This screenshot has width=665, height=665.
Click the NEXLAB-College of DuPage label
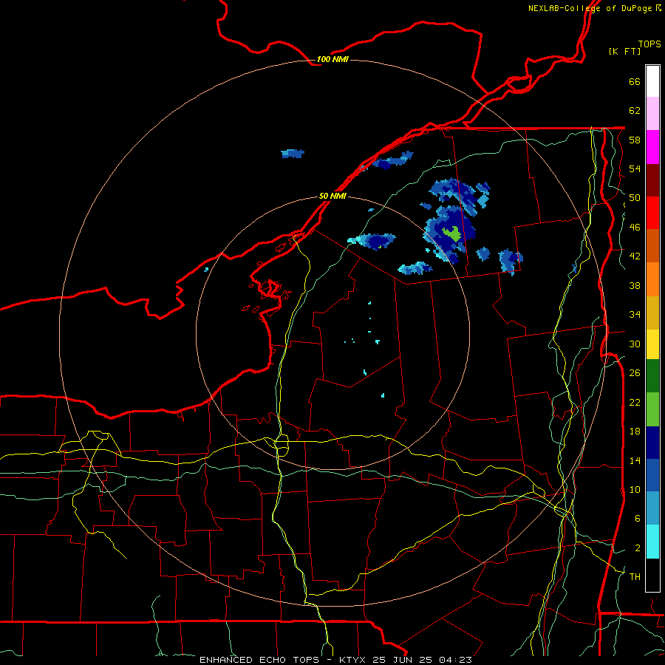(x=590, y=8)
